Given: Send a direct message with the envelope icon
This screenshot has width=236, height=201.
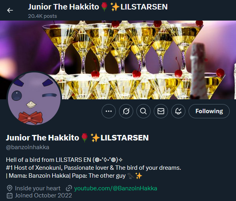Looking at the screenshot, I should [x=161, y=111].
